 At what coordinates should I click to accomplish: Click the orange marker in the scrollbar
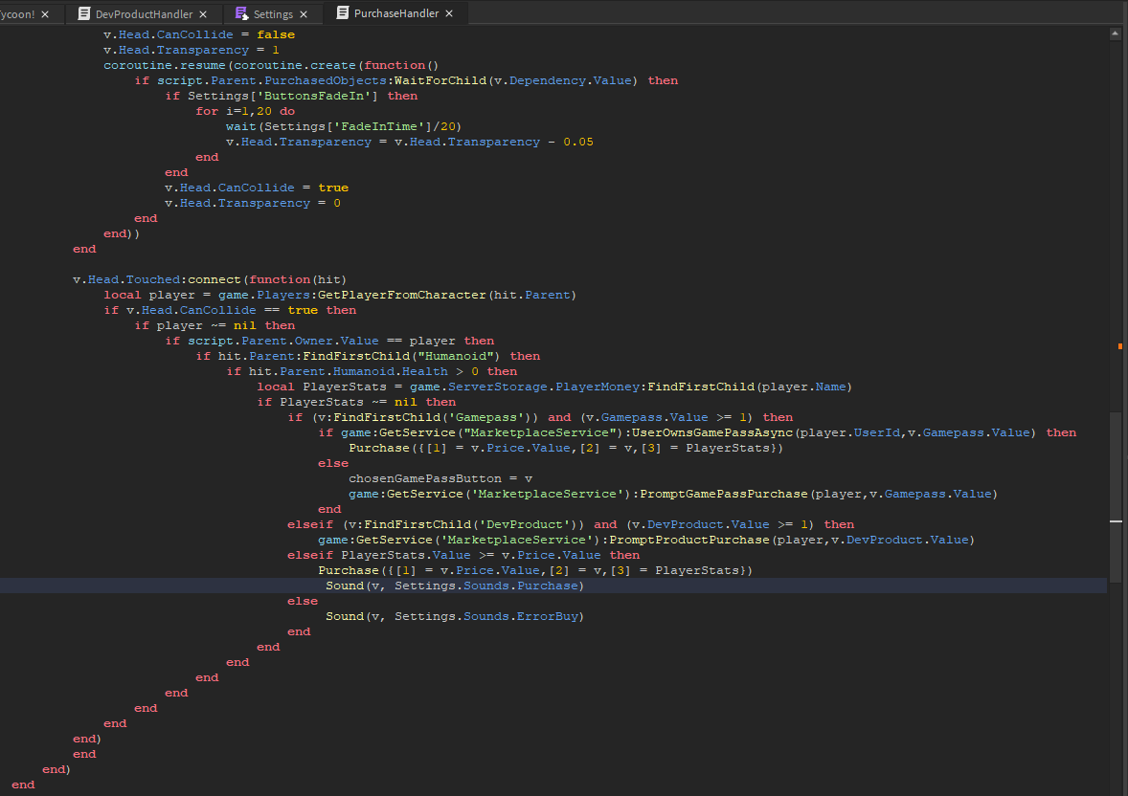point(1120,346)
